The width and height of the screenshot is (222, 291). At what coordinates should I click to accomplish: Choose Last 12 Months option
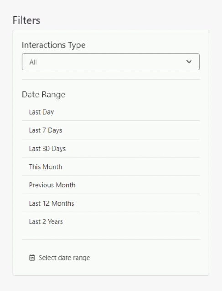(111, 203)
